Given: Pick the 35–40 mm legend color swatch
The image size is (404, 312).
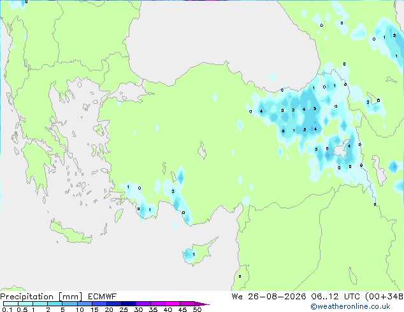Looking at the screenshot, I should tap(157, 304).
